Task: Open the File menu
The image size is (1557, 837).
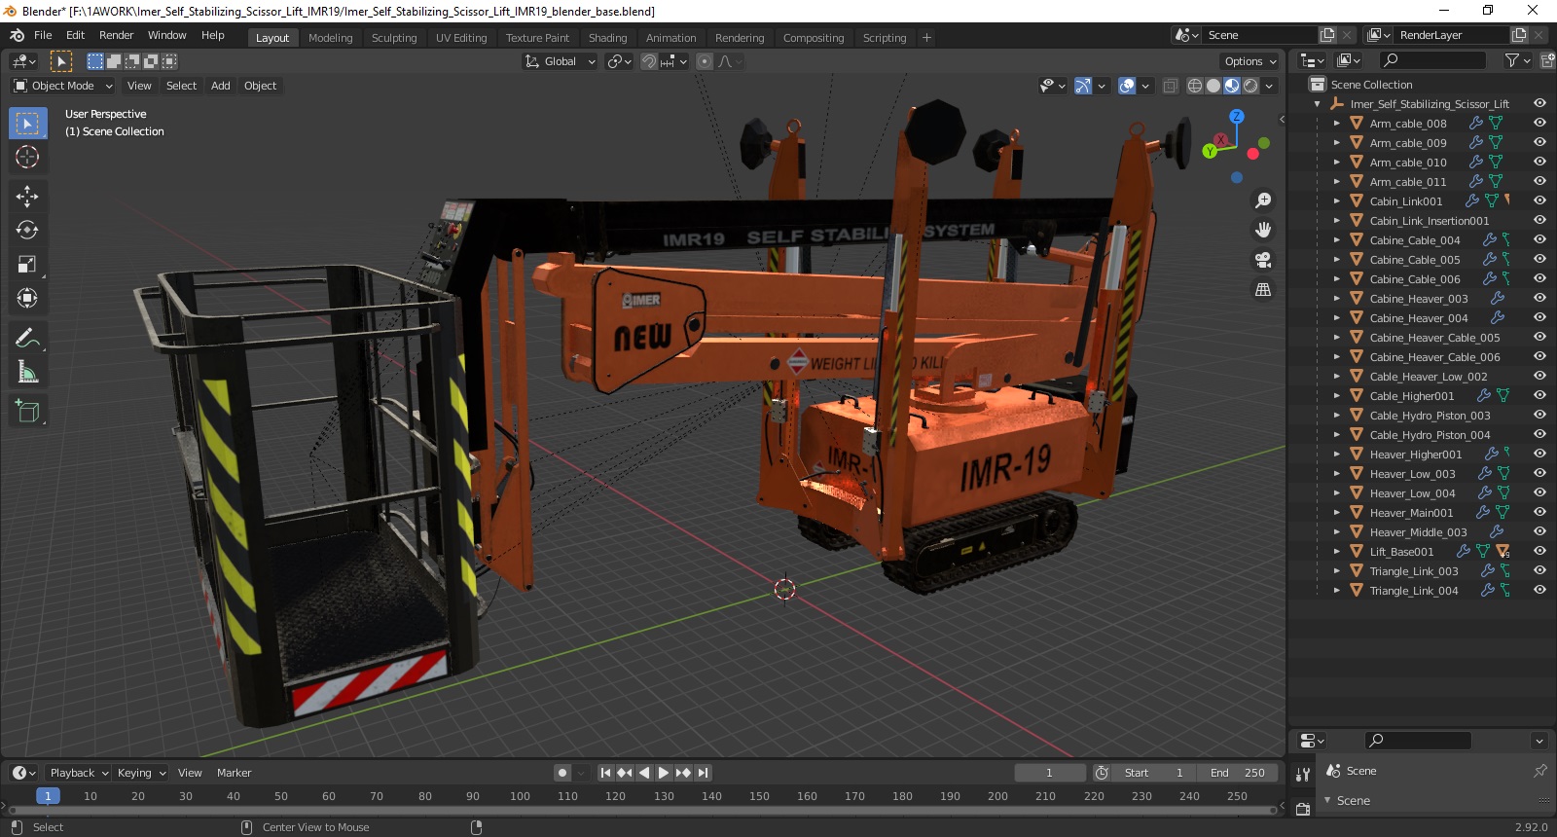Action: tap(43, 35)
